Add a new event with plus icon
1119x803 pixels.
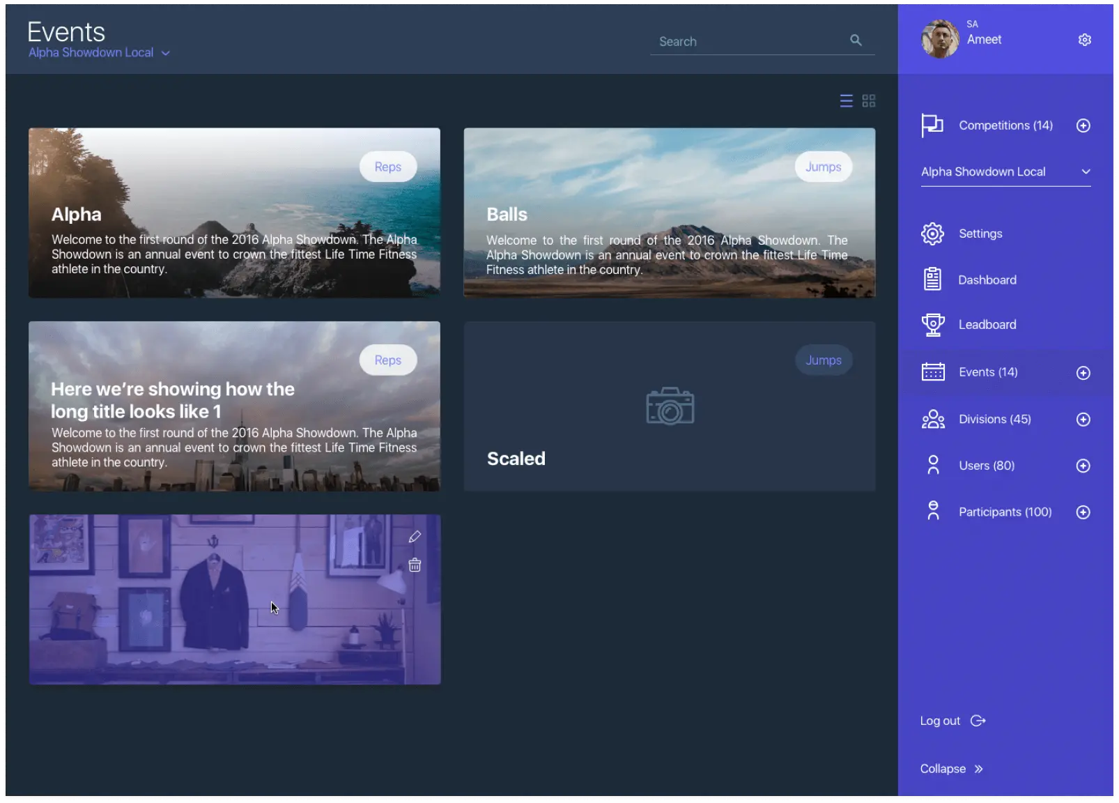pyautogui.click(x=1083, y=373)
